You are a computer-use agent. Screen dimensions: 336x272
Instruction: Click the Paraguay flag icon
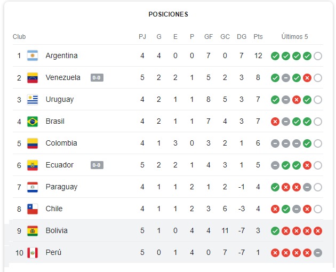tap(33, 187)
